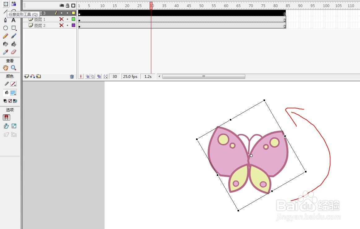The image size is (360, 229).
Task: Set the No Color option
Action: (x=10, y=101)
